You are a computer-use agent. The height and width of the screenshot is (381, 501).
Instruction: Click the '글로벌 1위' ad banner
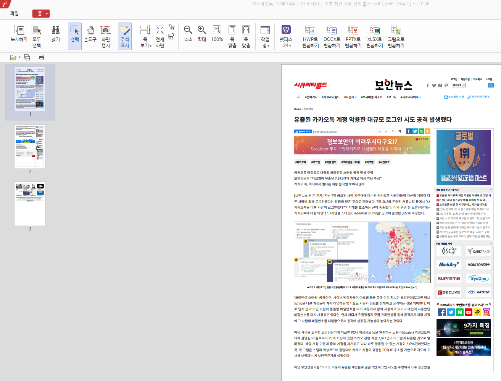pyautogui.click(x=464, y=157)
